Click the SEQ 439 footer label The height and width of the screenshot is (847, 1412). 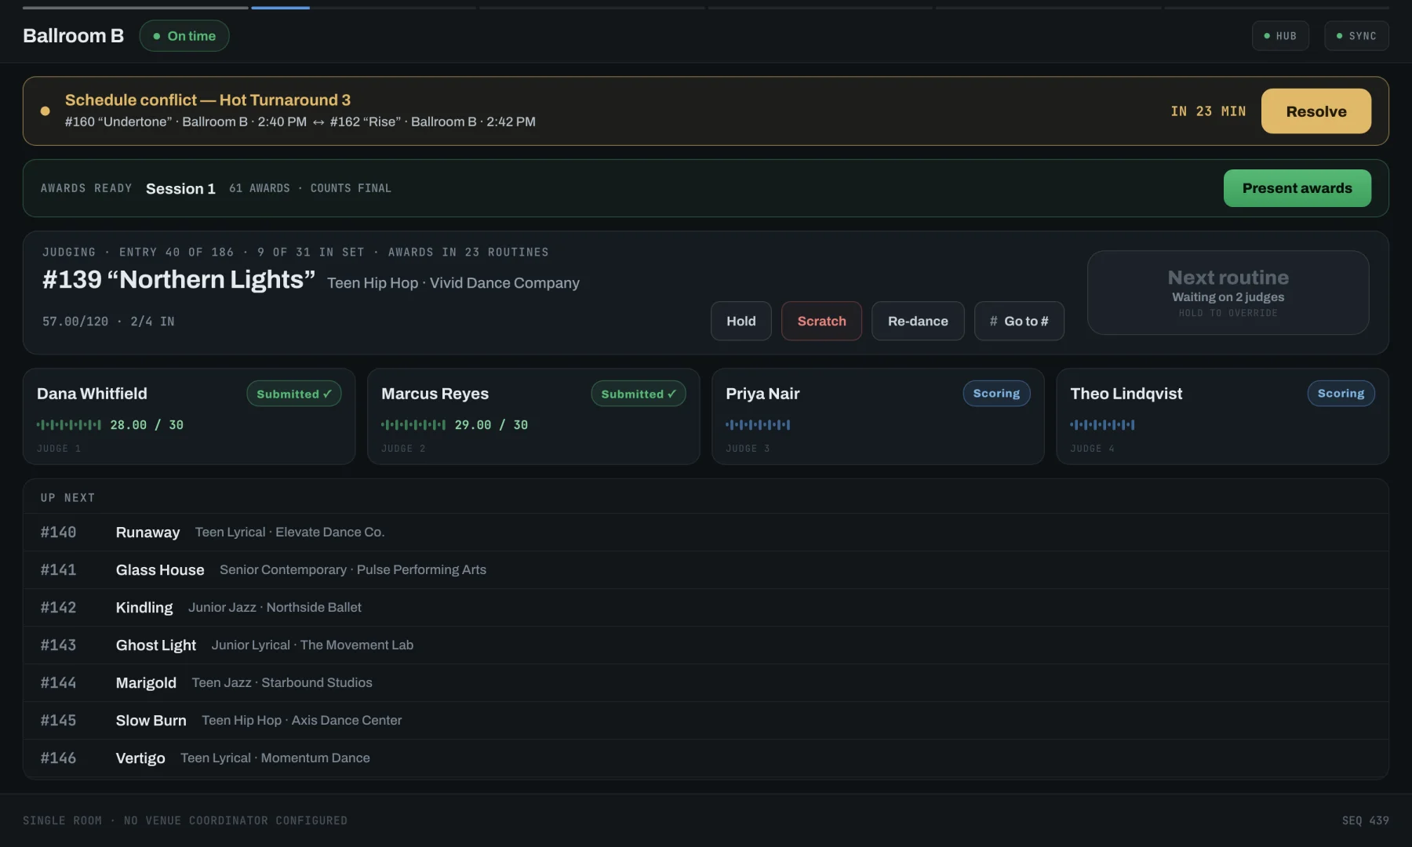click(1365, 820)
